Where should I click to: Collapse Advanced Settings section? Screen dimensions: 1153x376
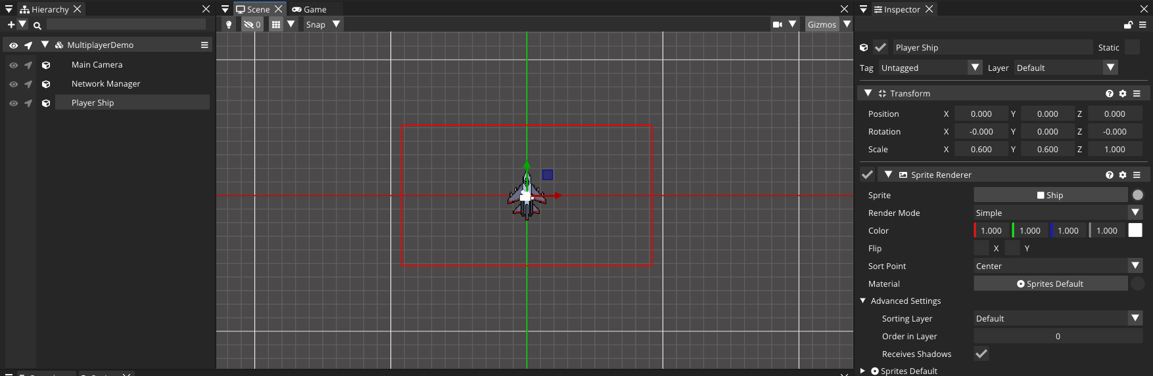click(x=863, y=301)
